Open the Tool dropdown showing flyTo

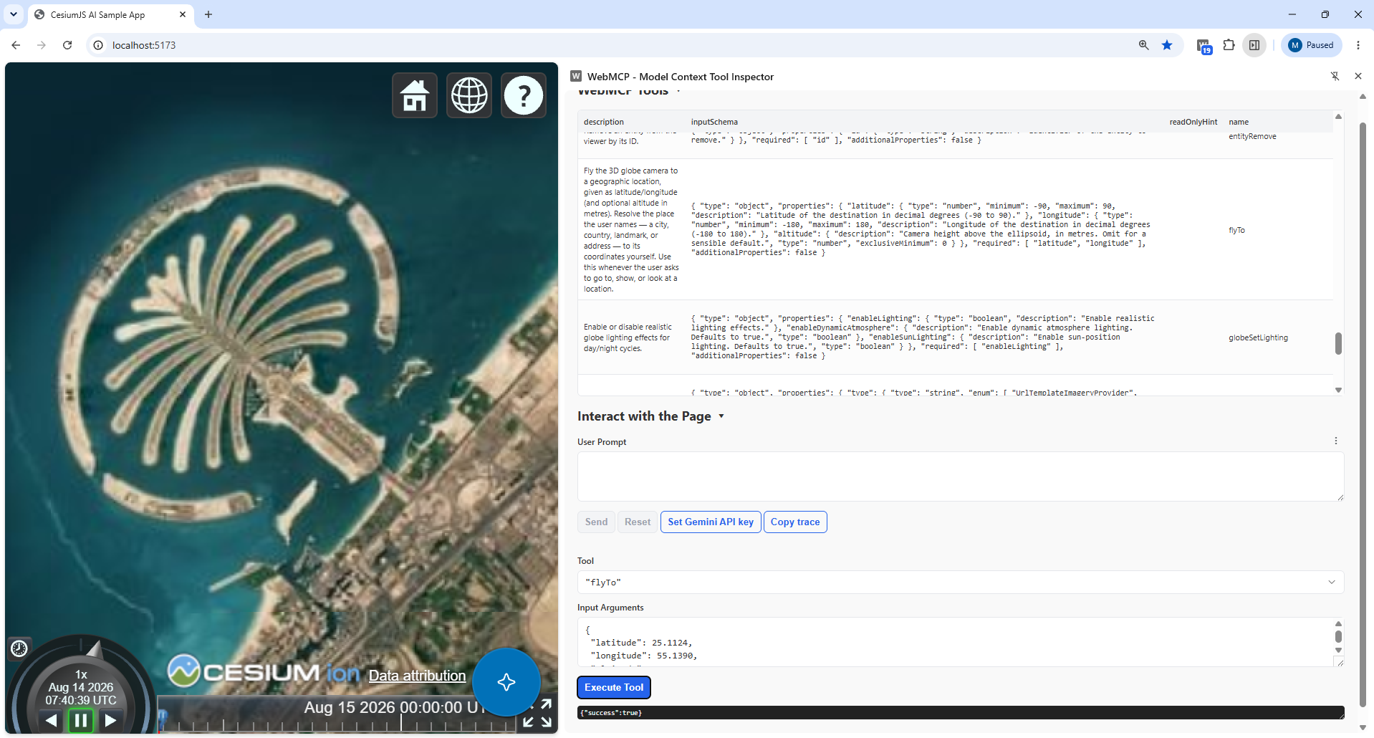pyautogui.click(x=961, y=583)
